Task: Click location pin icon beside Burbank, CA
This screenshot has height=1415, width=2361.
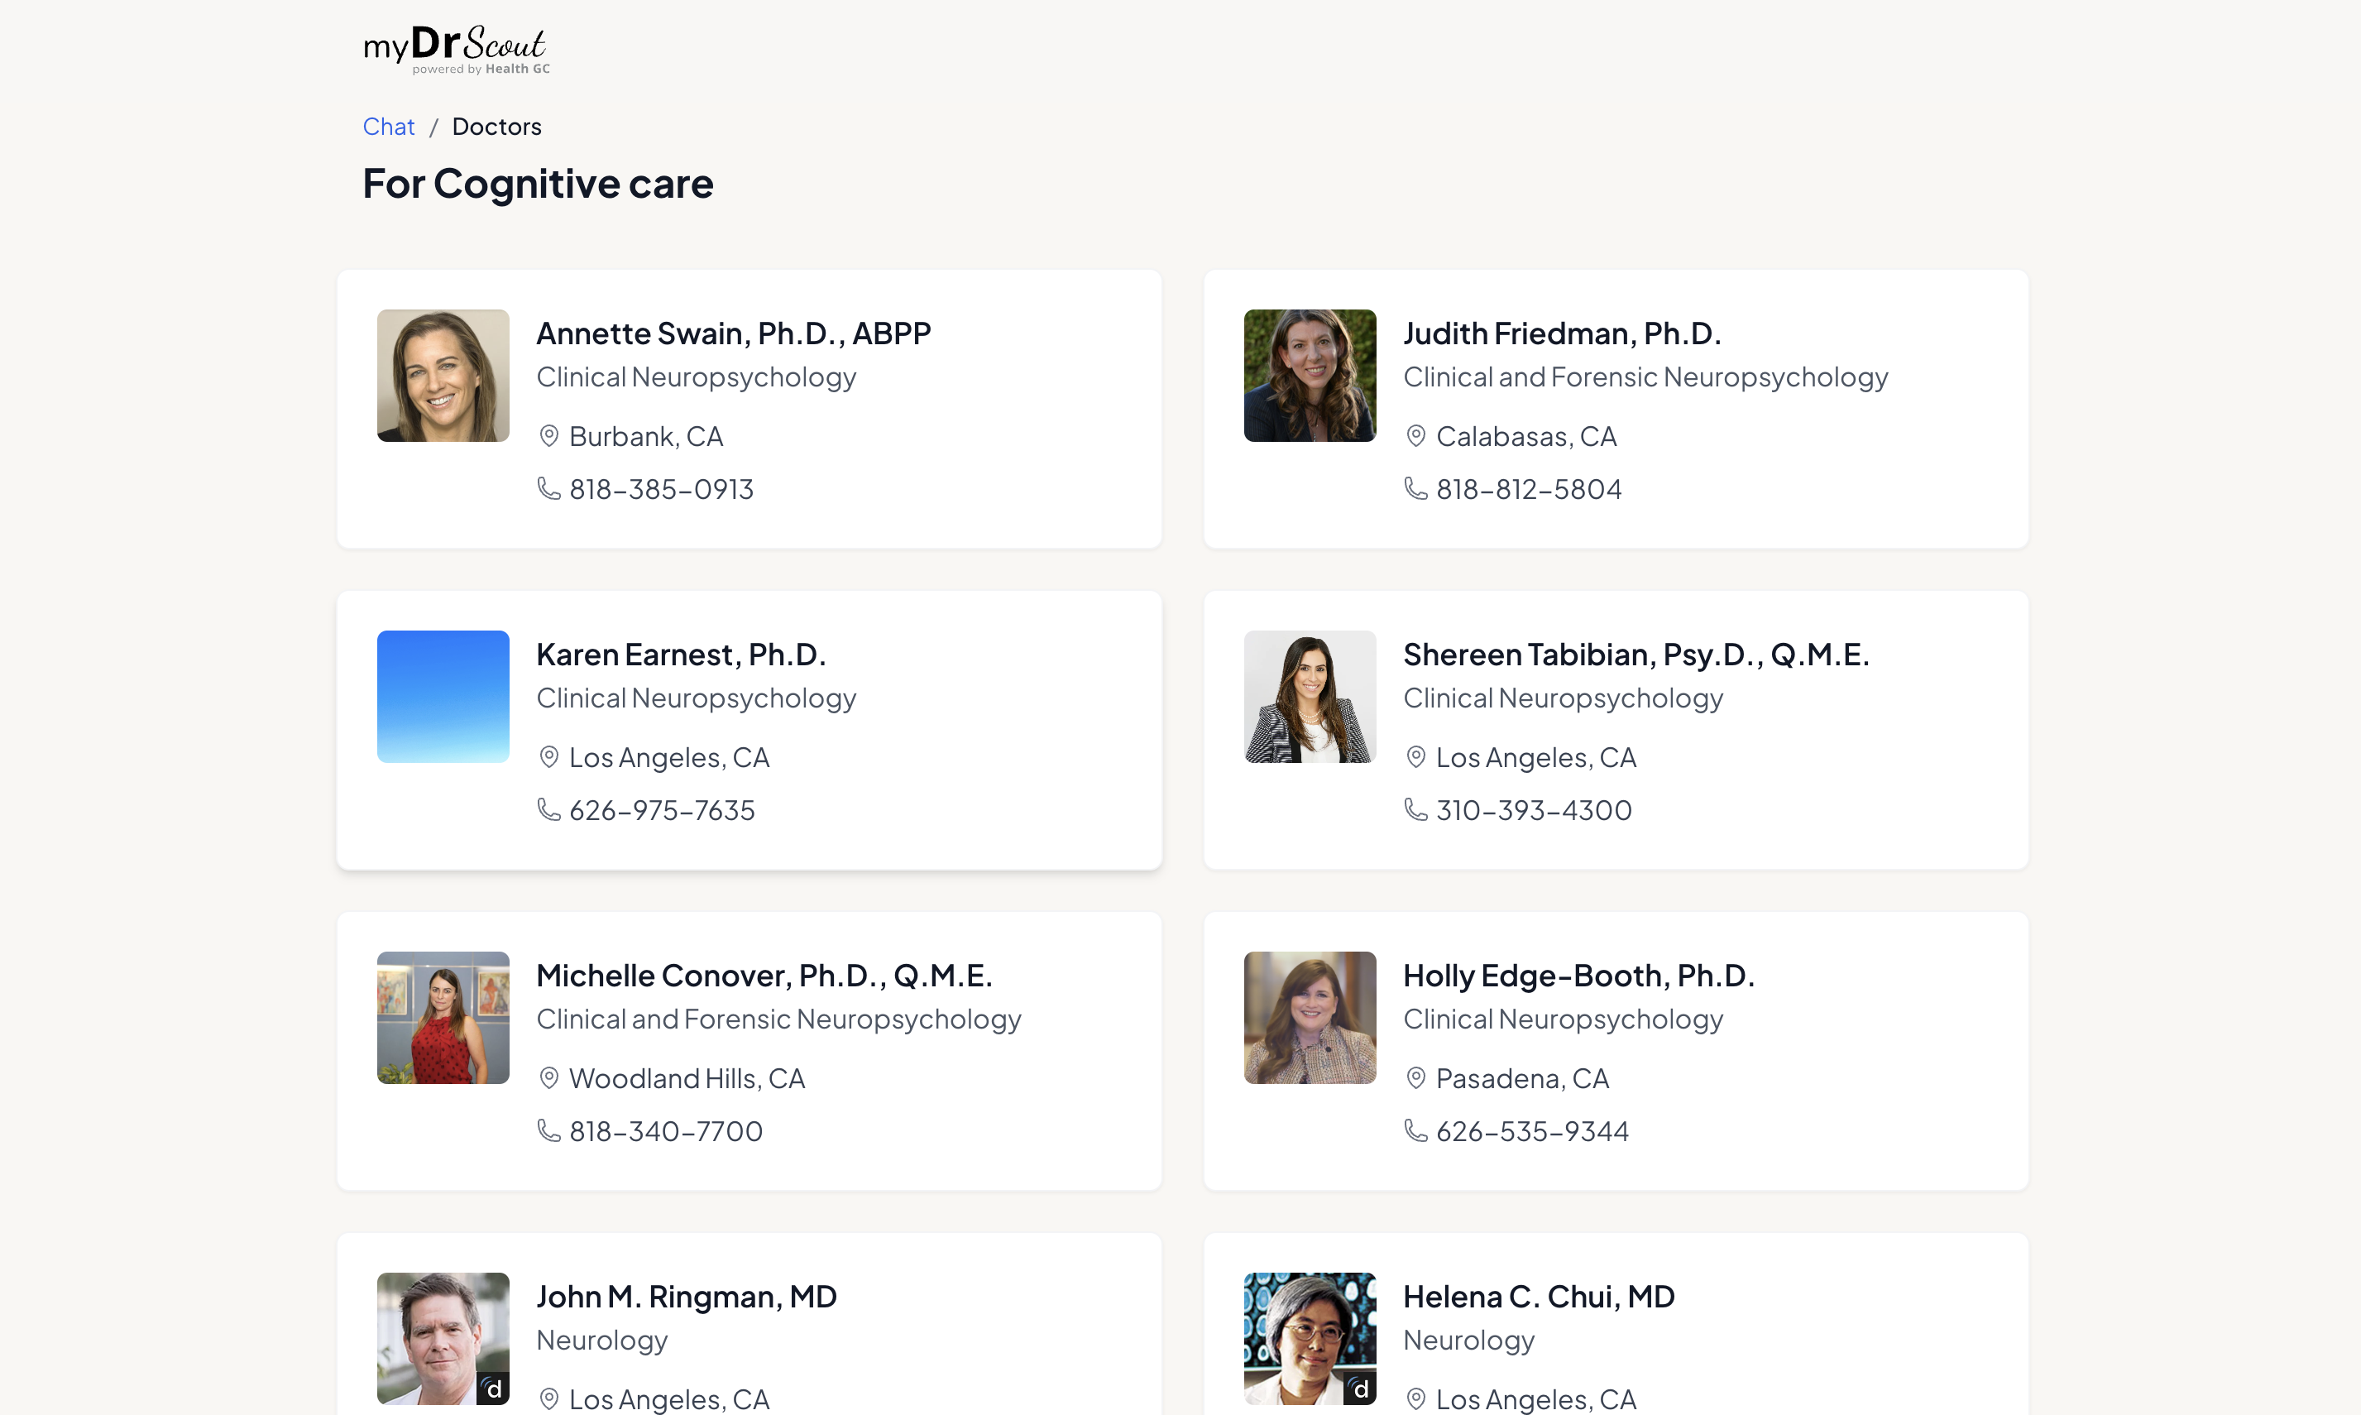Action: point(549,436)
